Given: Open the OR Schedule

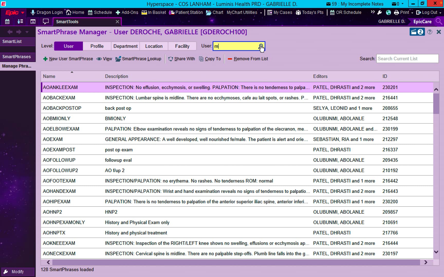Looking at the screenshot, I should coord(346,12).
